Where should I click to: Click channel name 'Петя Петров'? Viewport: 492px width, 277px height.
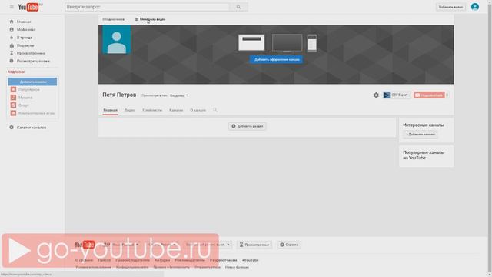point(119,95)
